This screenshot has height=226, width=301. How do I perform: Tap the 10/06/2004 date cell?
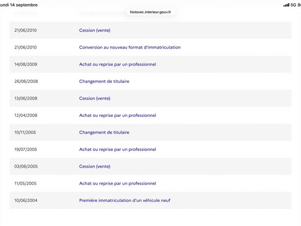tap(26, 200)
